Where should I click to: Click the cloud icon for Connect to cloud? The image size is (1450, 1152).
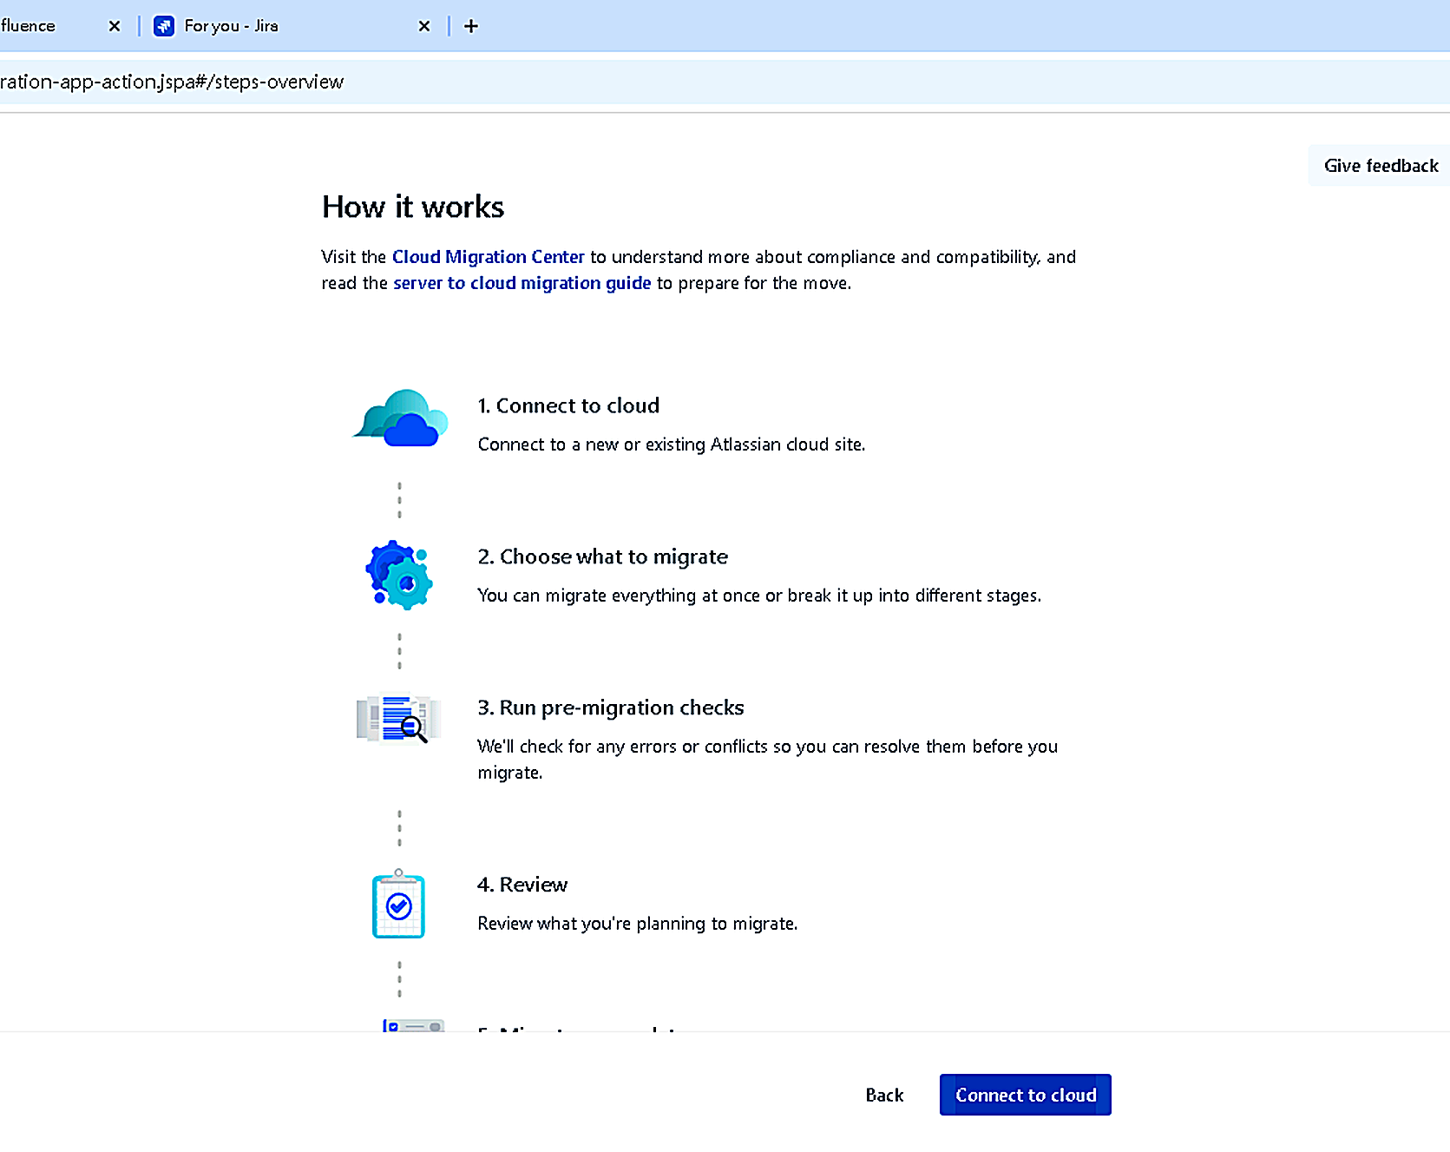click(400, 418)
